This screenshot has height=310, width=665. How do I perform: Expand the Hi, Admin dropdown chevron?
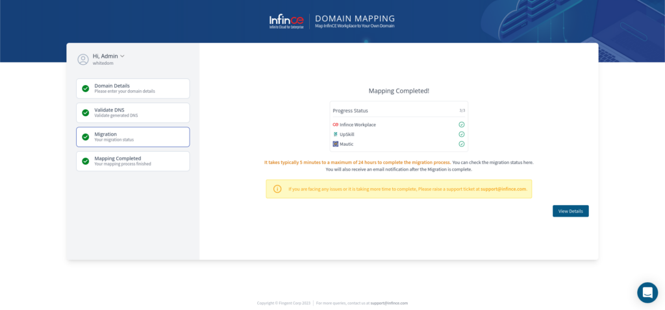pos(122,56)
